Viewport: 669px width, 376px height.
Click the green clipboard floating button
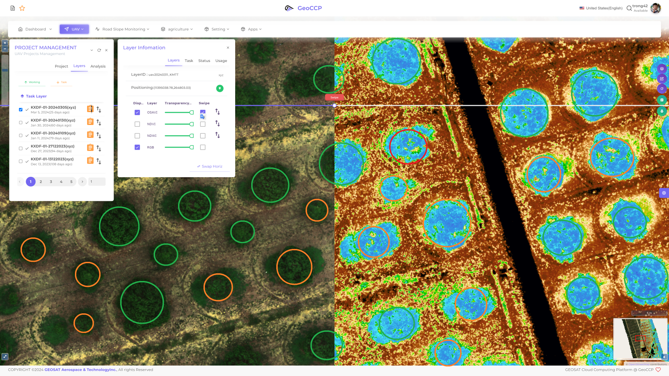click(x=662, y=100)
